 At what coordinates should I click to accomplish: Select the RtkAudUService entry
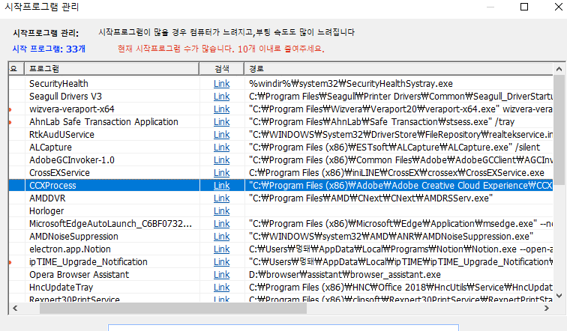coord(61,135)
